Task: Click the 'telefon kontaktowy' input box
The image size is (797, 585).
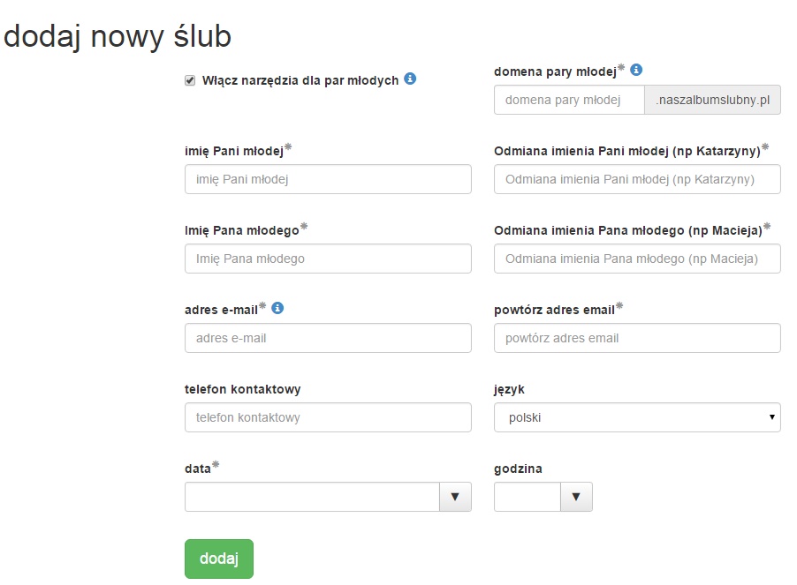Action: tap(328, 417)
